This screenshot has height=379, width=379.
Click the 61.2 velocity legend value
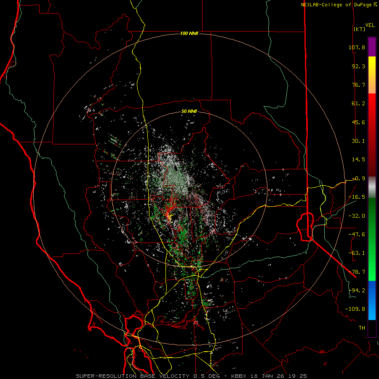coord(358,104)
